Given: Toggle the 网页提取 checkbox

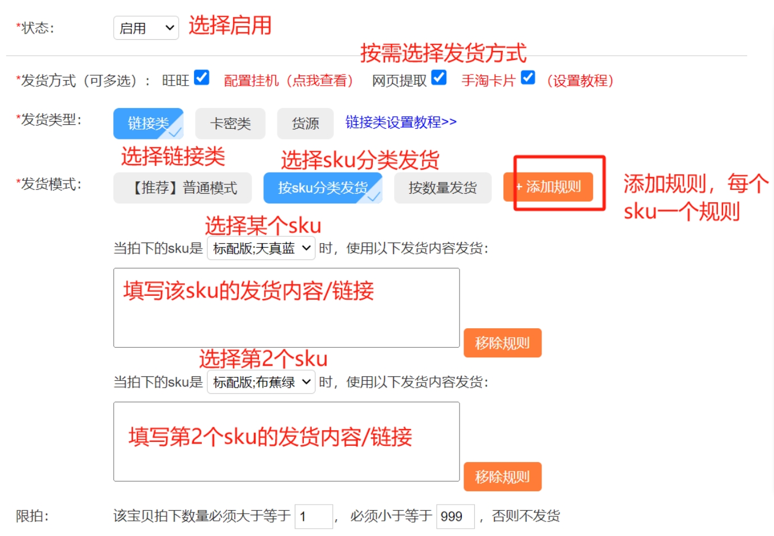Looking at the screenshot, I should click(x=439, y=77).
